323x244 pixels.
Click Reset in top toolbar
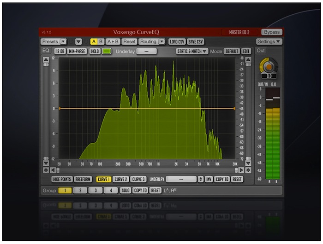tap(129, 41)
